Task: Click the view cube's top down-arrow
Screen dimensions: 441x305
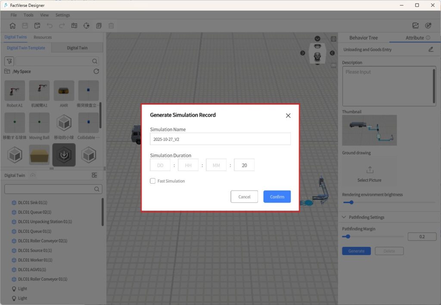Action: click(317, 39)
